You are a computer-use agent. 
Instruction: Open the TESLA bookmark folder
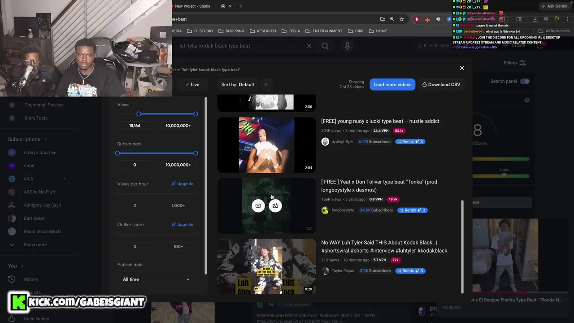point(291,31)
